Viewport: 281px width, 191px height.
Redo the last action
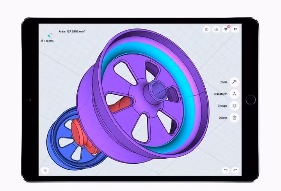[235, 170]
